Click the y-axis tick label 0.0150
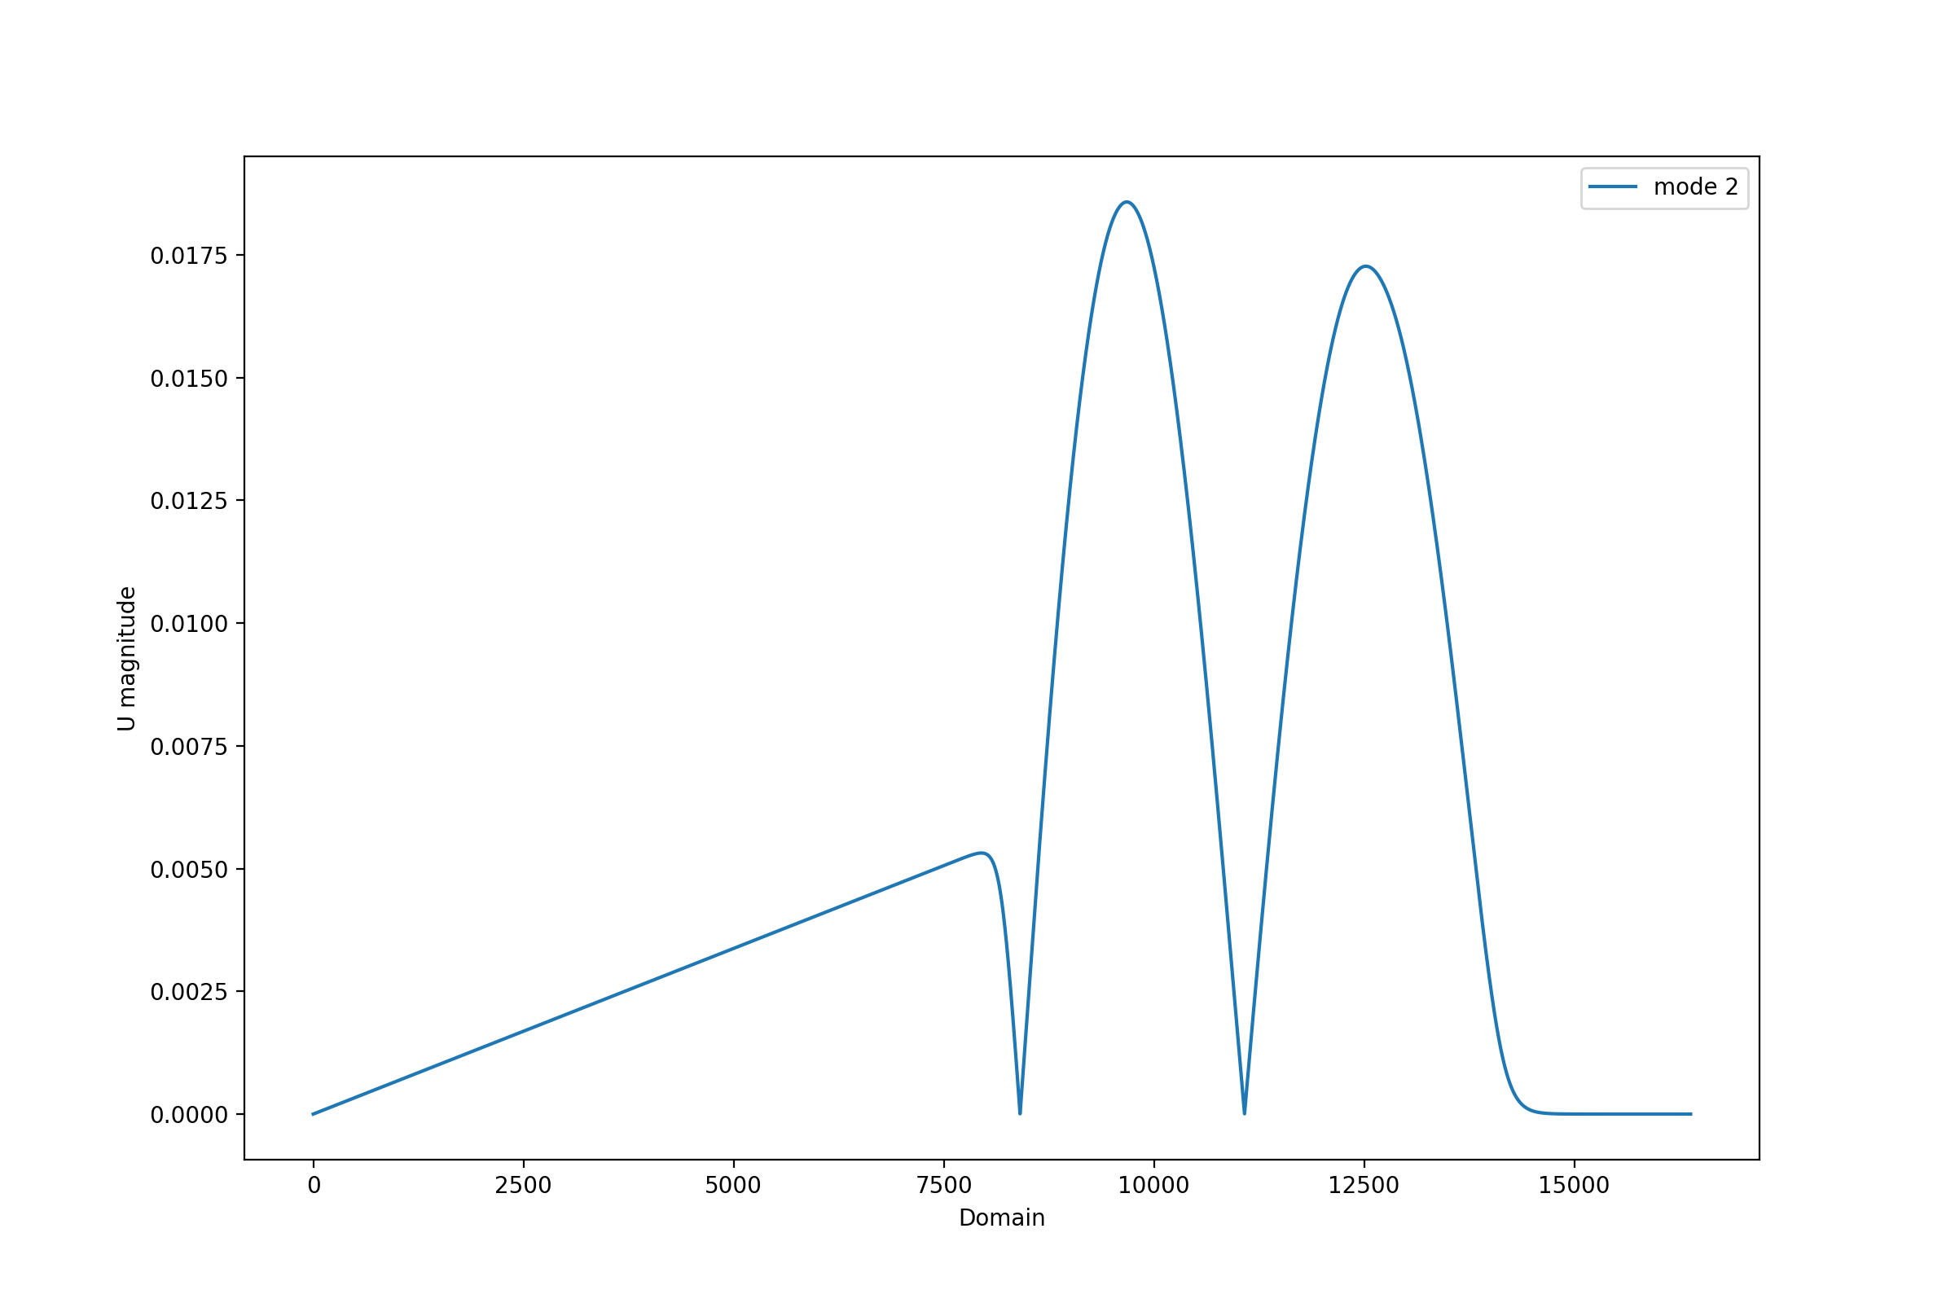The image size is (1955, 1303). (x=189, y=379)
